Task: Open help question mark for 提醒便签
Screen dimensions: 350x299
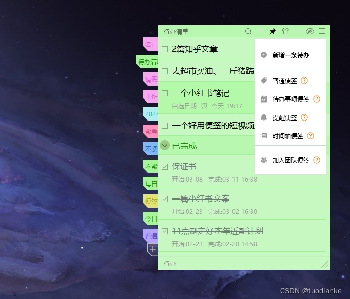Action: tap(304, 117)
